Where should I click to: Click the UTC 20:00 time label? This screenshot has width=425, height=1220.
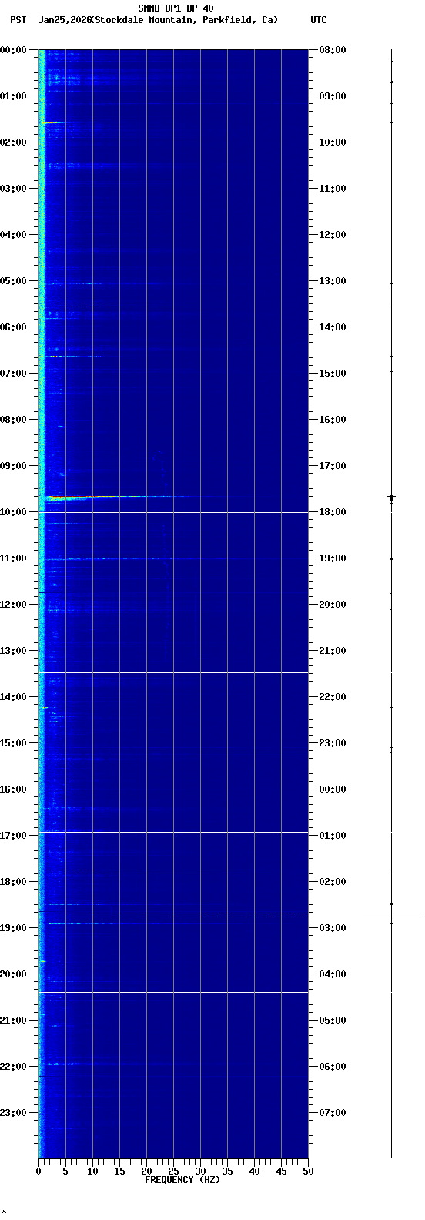coord(333,605)
